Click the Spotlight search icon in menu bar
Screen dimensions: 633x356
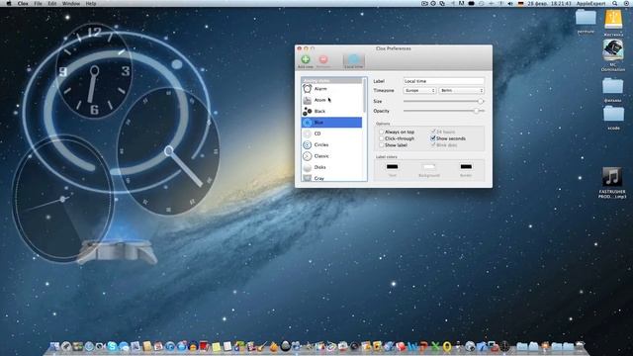click(615, 3)
